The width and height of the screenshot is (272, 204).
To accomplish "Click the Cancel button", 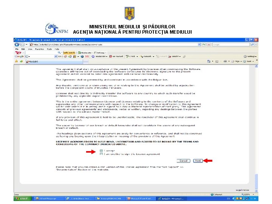I will 183,161.
